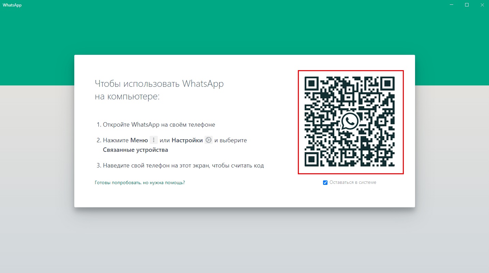Click the QR code's bottom-left corner square
Image resolution: width=489 pixels, height=273 pixels.
click(x=311, y=159)
